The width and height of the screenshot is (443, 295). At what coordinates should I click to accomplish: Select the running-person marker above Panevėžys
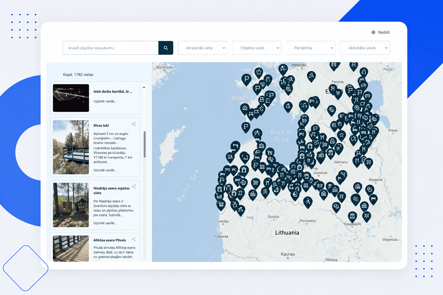(x=308, y=202)
